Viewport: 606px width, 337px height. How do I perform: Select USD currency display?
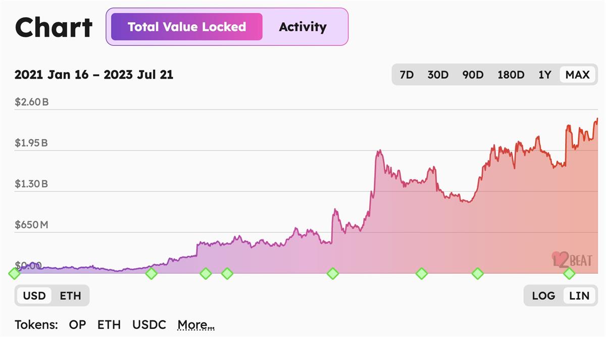(x=34, y=296)
